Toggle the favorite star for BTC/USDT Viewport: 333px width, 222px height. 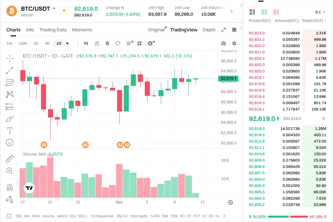tap(64, 10)
